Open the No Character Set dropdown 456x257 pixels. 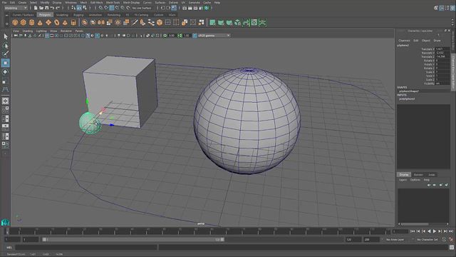click(427, 240)
